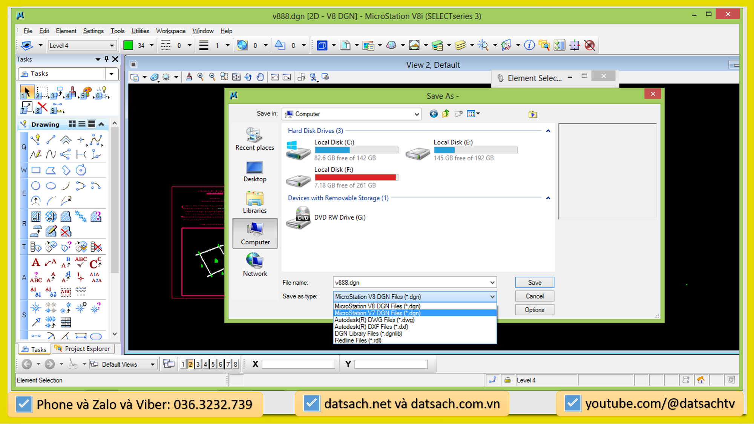Click the Delete Element red X tool
This screenshot has height=424, width=754.
click(42, 108)
